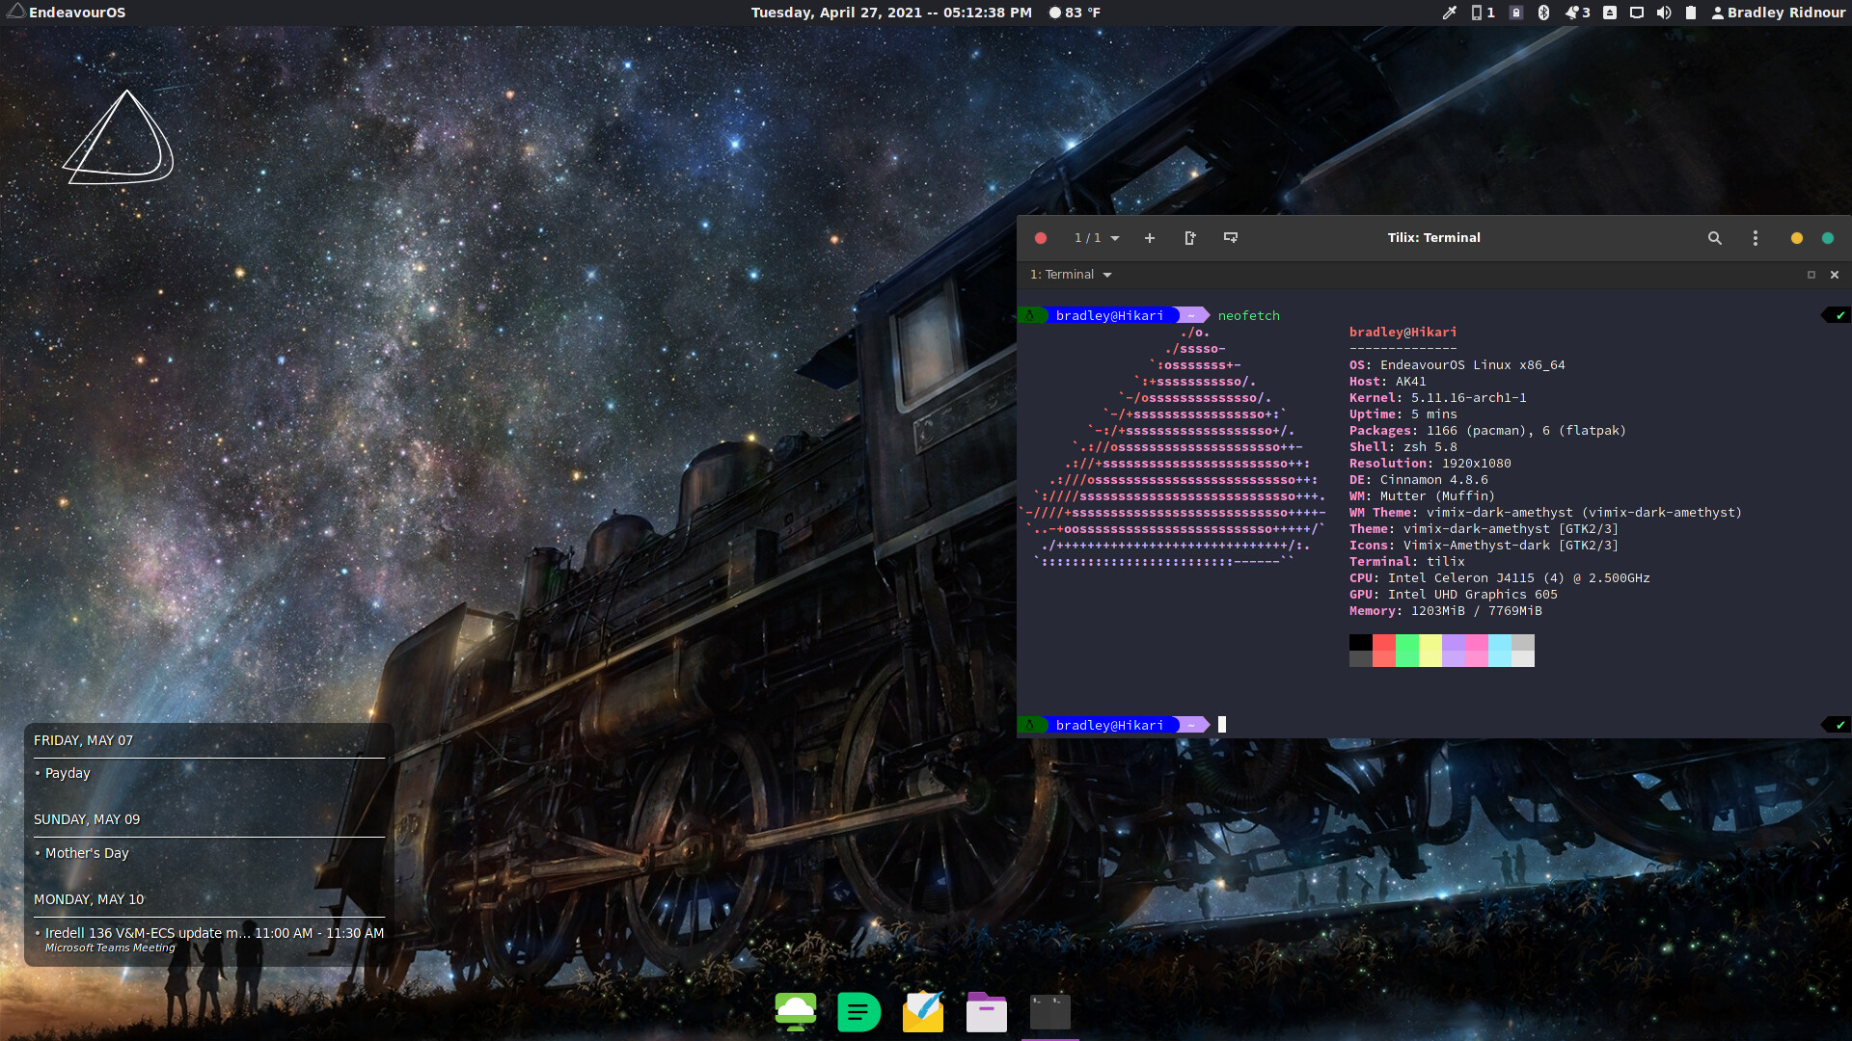
Task: Close the '1: Terminal' pane
Action: click(1835, 275)
